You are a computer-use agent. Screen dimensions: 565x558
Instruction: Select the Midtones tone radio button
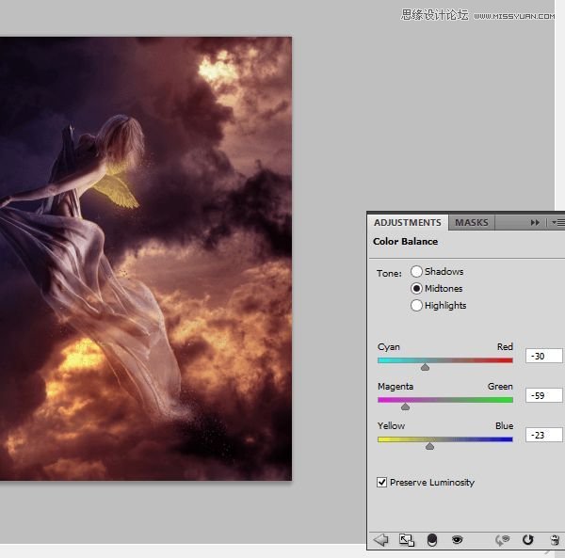[x=416, y=288]
